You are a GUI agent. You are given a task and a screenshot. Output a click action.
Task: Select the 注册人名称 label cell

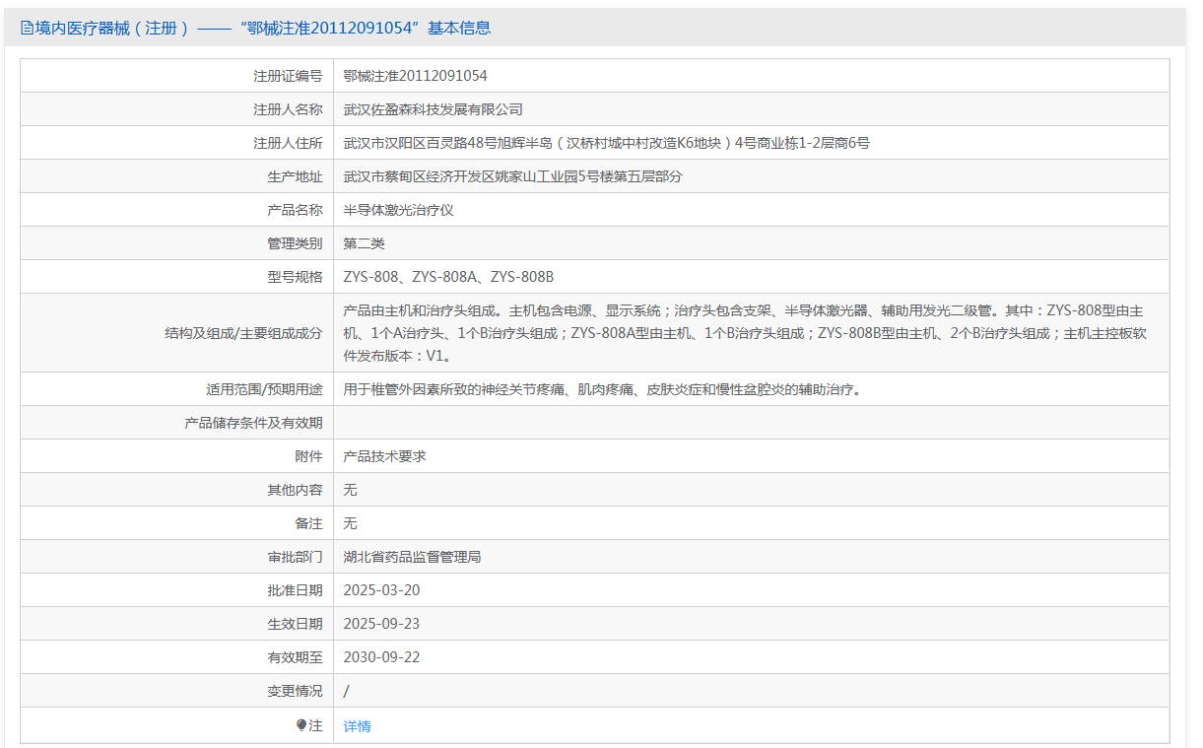[177, 109]
